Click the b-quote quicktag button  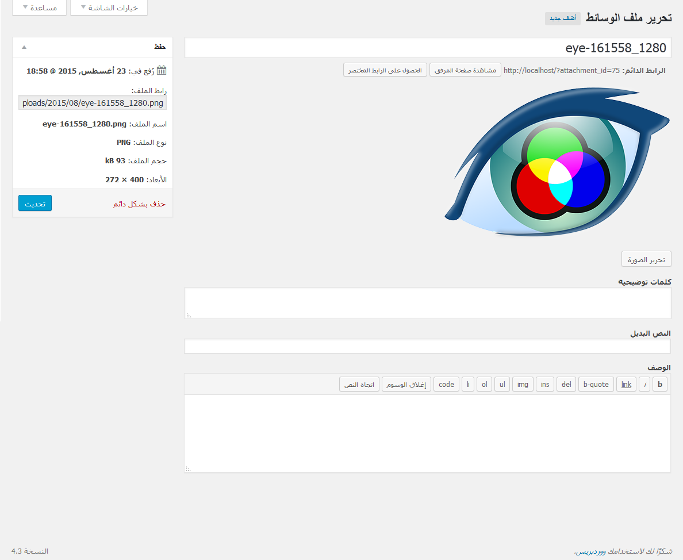pos(596,385)
